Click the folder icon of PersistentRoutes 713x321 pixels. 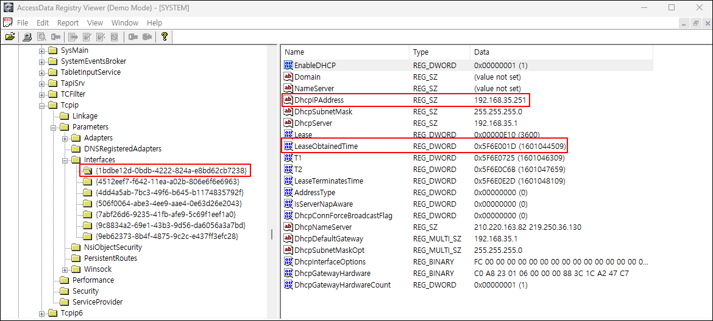click(x=76, y=258)
